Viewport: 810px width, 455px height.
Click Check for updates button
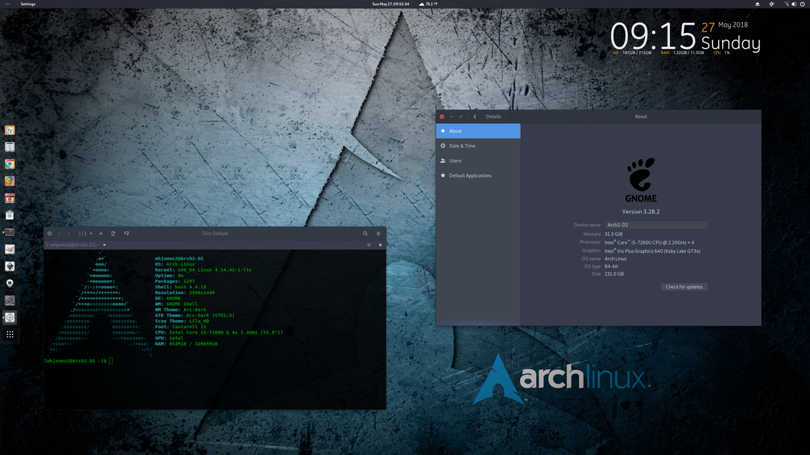tap(684, 287)
